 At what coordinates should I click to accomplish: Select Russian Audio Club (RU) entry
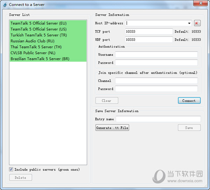coord(48,41)
